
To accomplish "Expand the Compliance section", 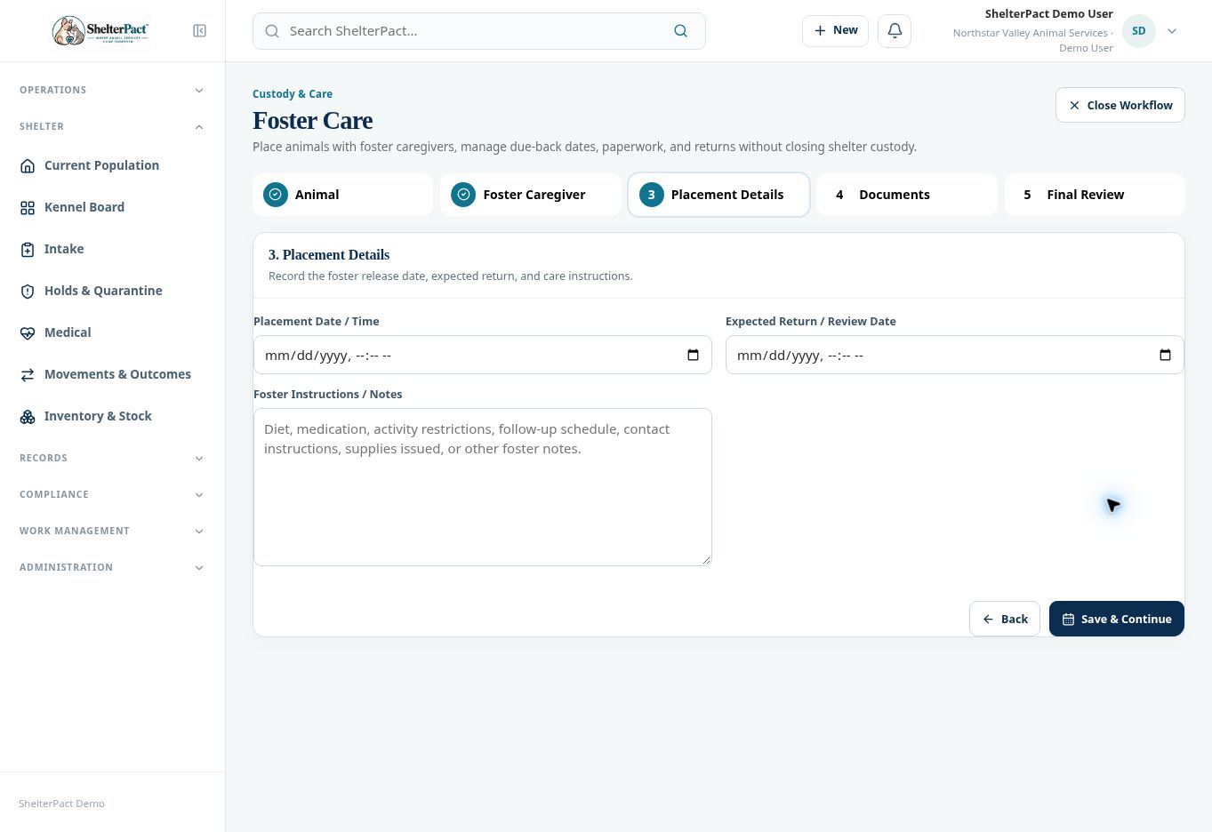I will 112,494.
